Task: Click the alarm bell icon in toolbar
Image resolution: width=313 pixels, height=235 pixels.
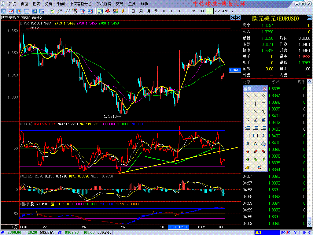Action: (x=108, y=11)
